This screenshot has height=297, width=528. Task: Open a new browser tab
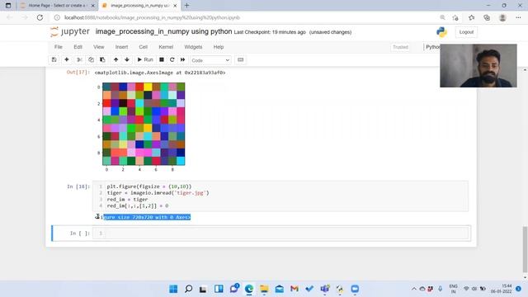pos(187,6)
